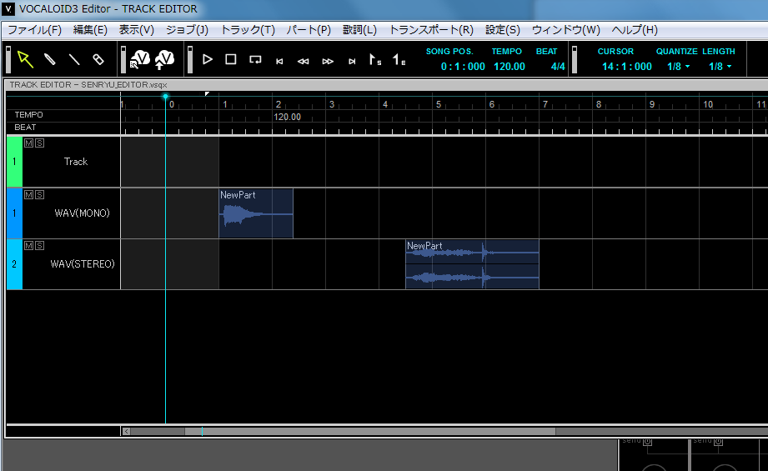Solo the vocal Track 1
Screen dimensions: 768x471
(40, 143)
